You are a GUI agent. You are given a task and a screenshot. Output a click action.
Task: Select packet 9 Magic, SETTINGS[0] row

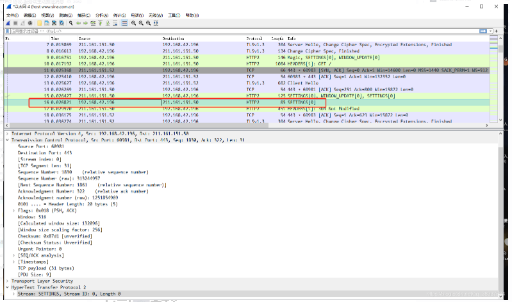pyautogui.click(x=247, y=58)
